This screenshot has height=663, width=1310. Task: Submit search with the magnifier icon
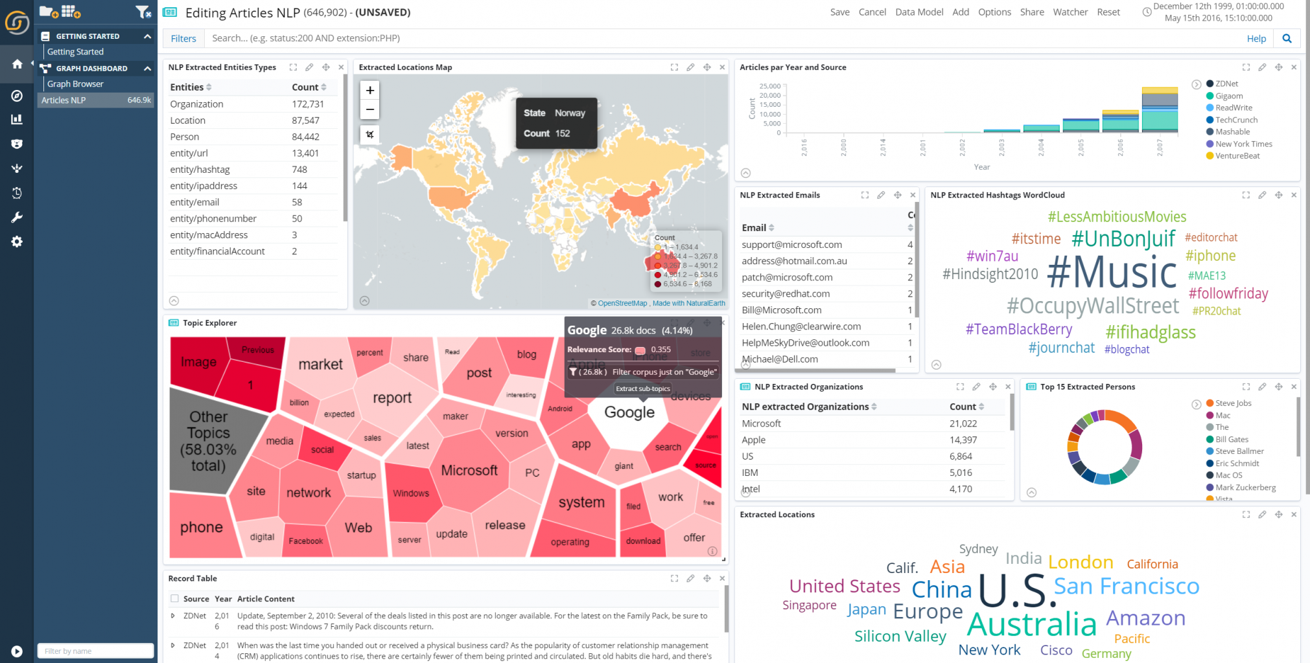[x=1287, y=38]
